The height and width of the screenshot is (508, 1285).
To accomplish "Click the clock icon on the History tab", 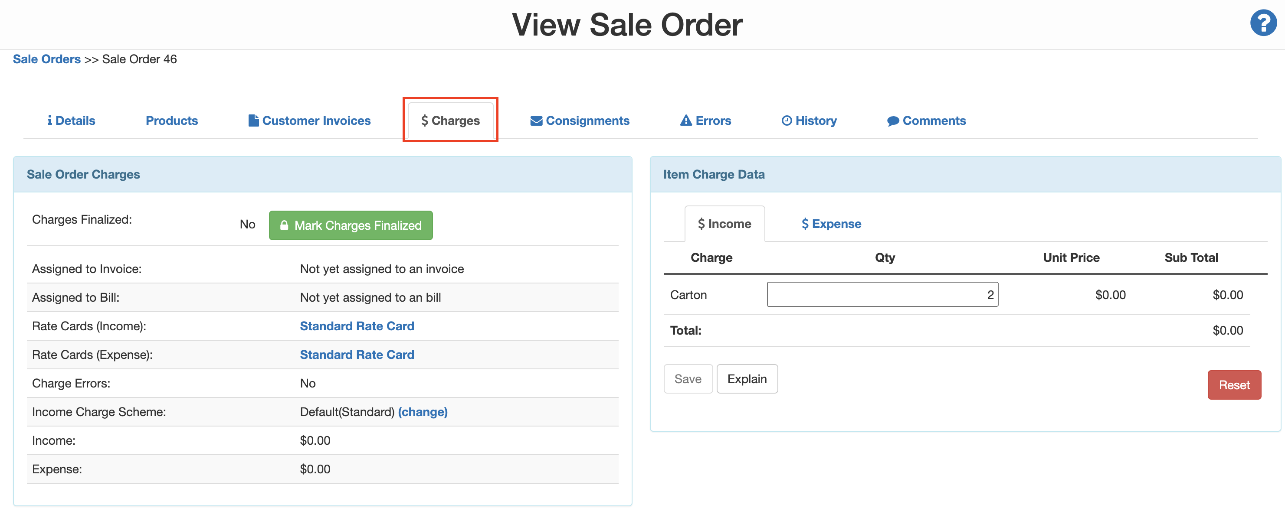I will pyautogui.click(x=786, y=120).
